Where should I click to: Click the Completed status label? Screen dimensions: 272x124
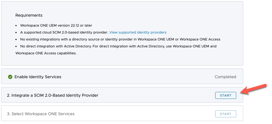click(225, 77)
